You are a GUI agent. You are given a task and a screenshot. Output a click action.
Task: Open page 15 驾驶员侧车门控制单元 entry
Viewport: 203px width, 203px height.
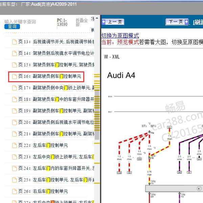coord(56,65)
